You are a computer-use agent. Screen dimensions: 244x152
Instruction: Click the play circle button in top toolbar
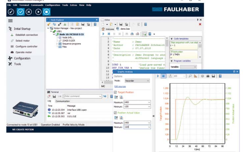tap(38, 12)
